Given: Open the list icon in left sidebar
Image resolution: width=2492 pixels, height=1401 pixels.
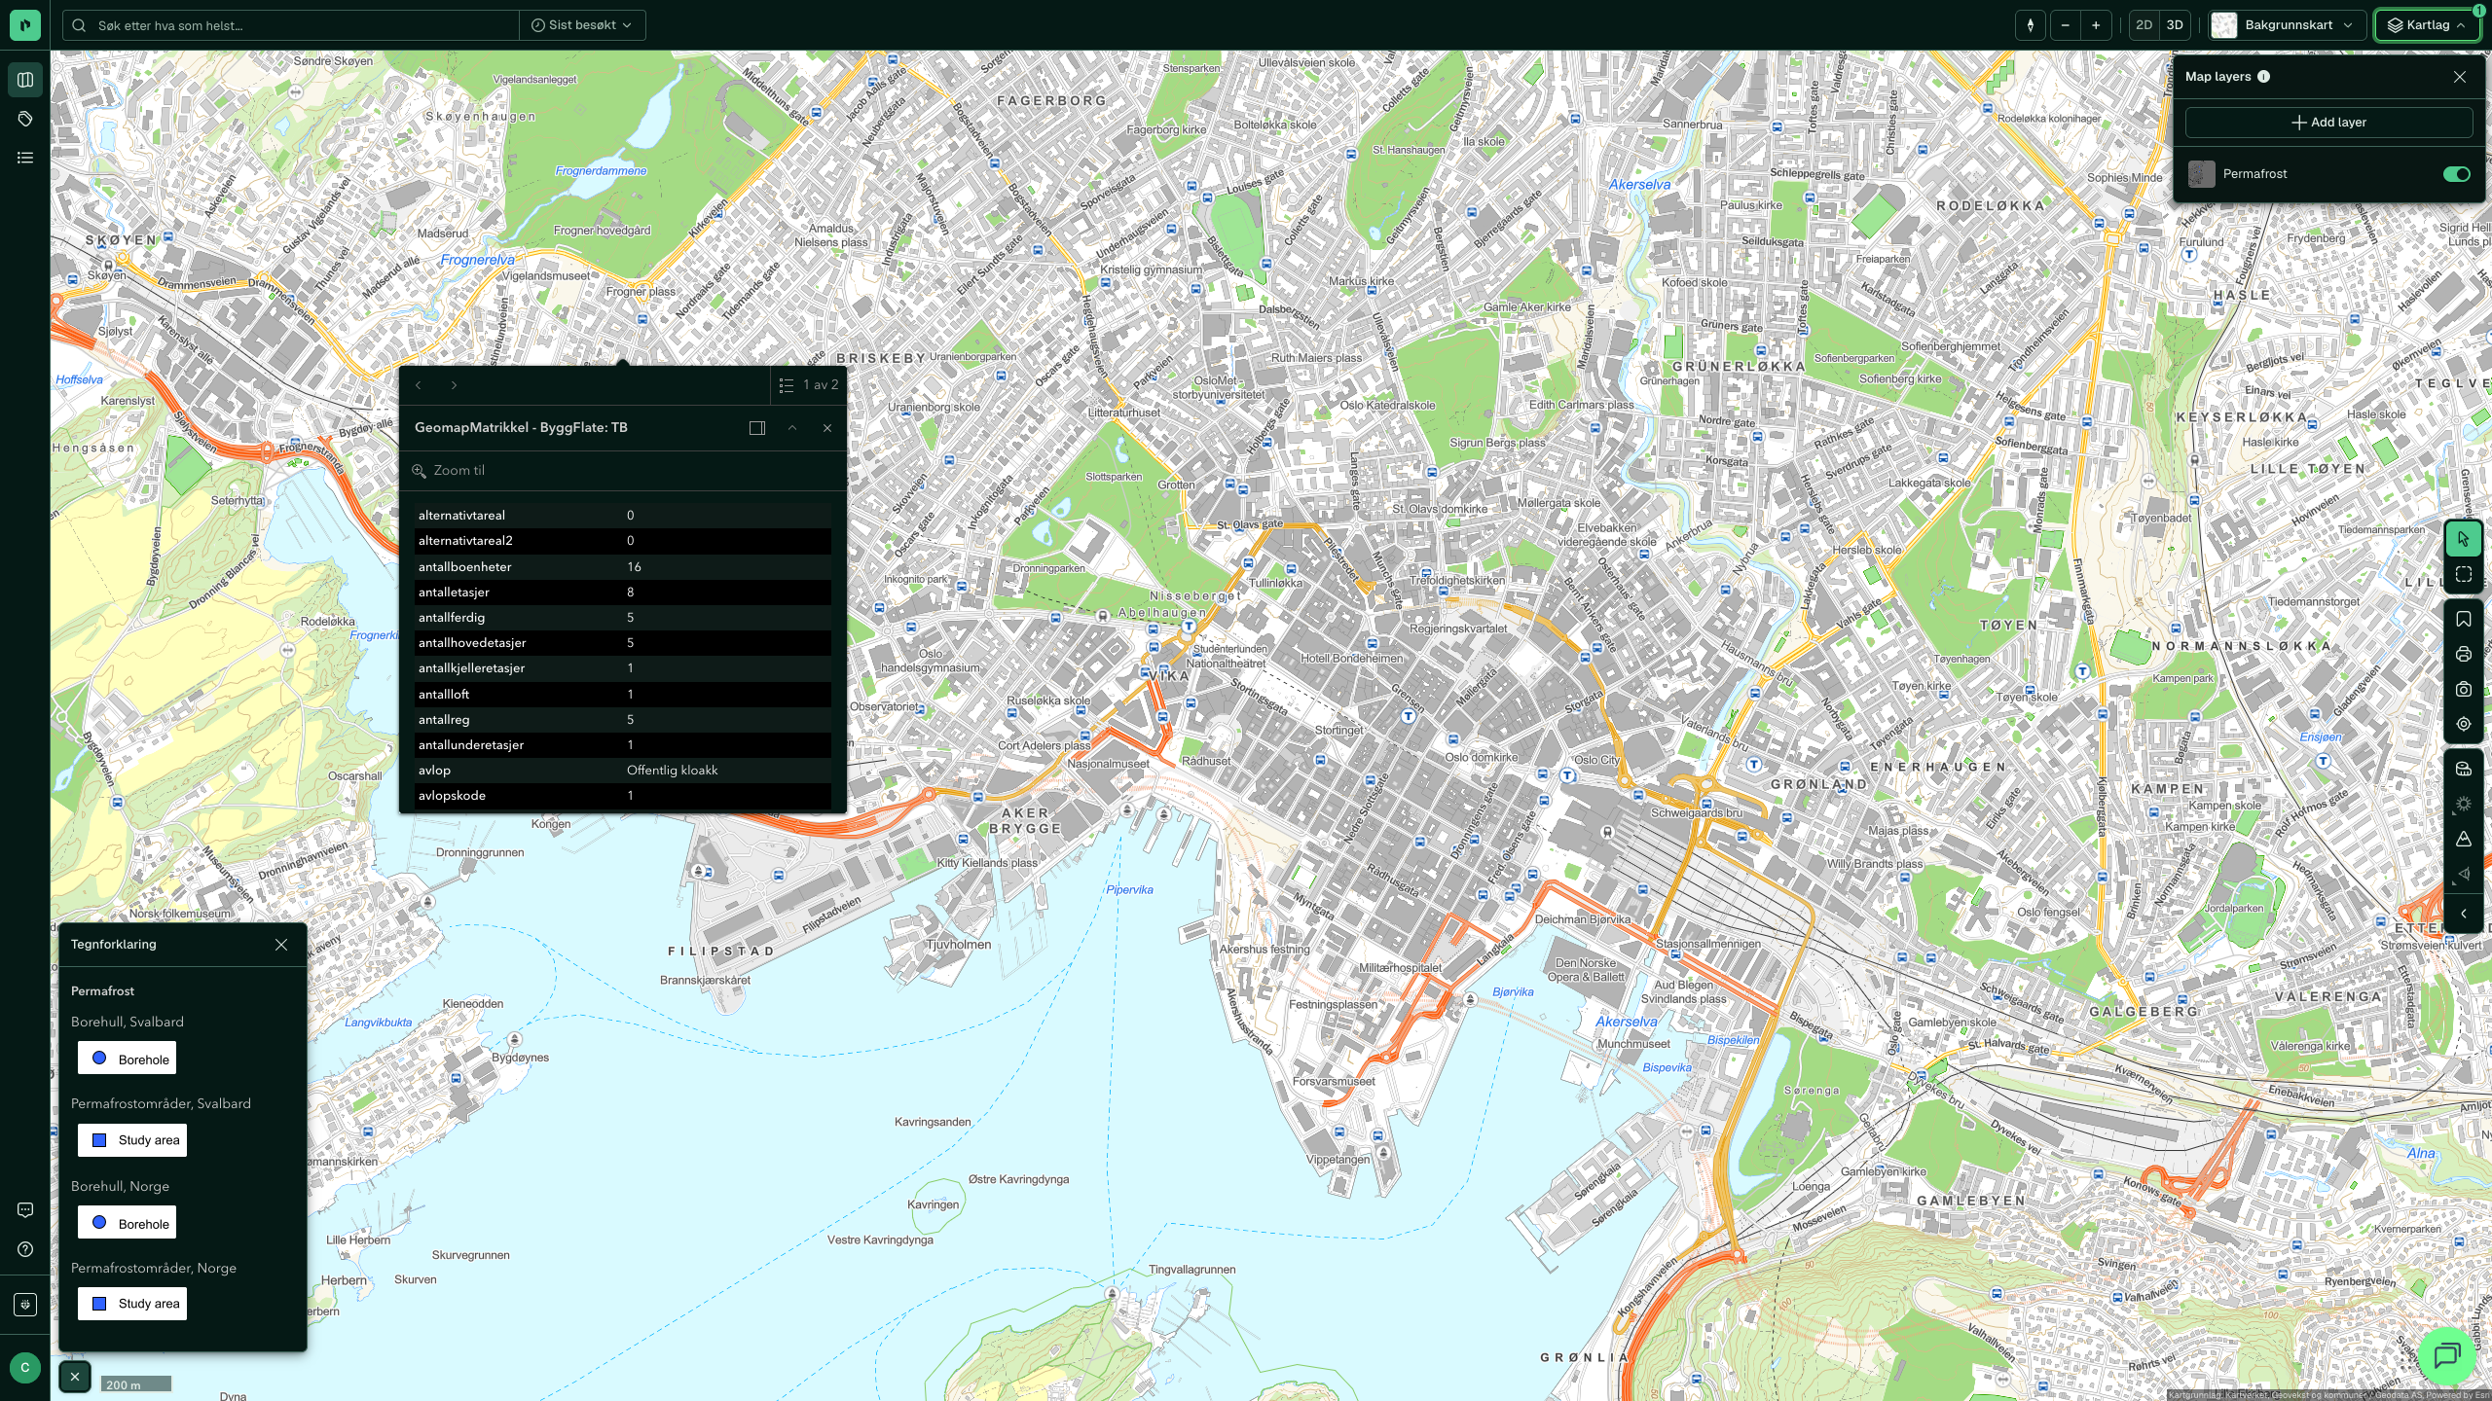Looking at the screenshot, I should pos(25,158).
